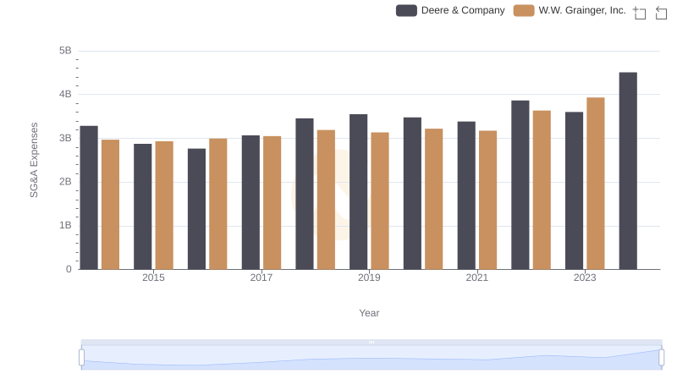This screenshot has height=390, width=677.
Task: Click the Deere & Company bar for 2016
Action: [196, 209]
